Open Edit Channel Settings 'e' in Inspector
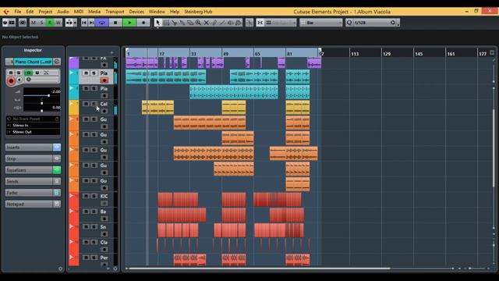 pos(57,62)
